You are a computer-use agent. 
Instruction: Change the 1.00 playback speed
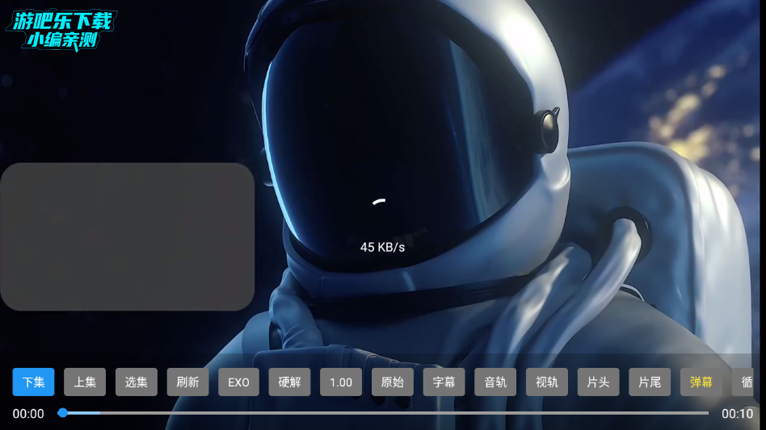click(341, 382)
